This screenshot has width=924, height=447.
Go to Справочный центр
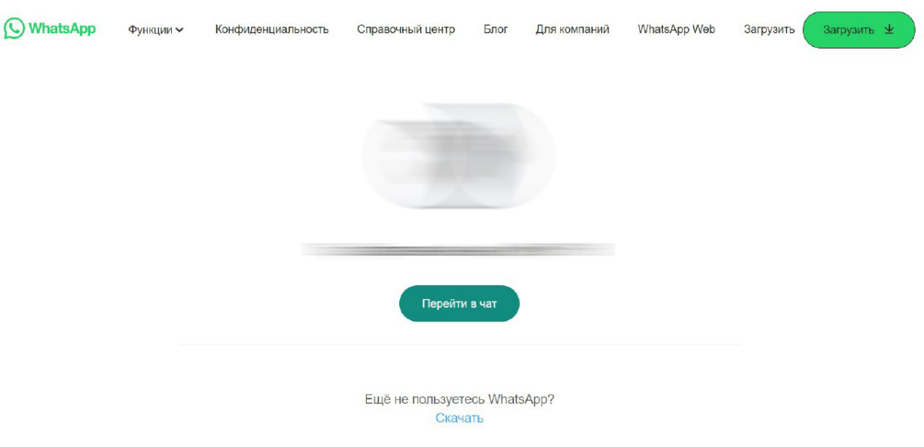406,29
